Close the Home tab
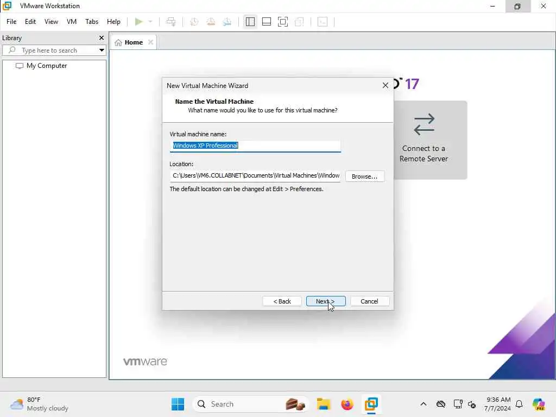This screenshot has width=556, height=417. 151,42
